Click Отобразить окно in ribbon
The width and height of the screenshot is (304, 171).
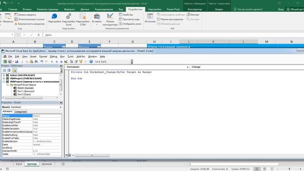[130, 24]
